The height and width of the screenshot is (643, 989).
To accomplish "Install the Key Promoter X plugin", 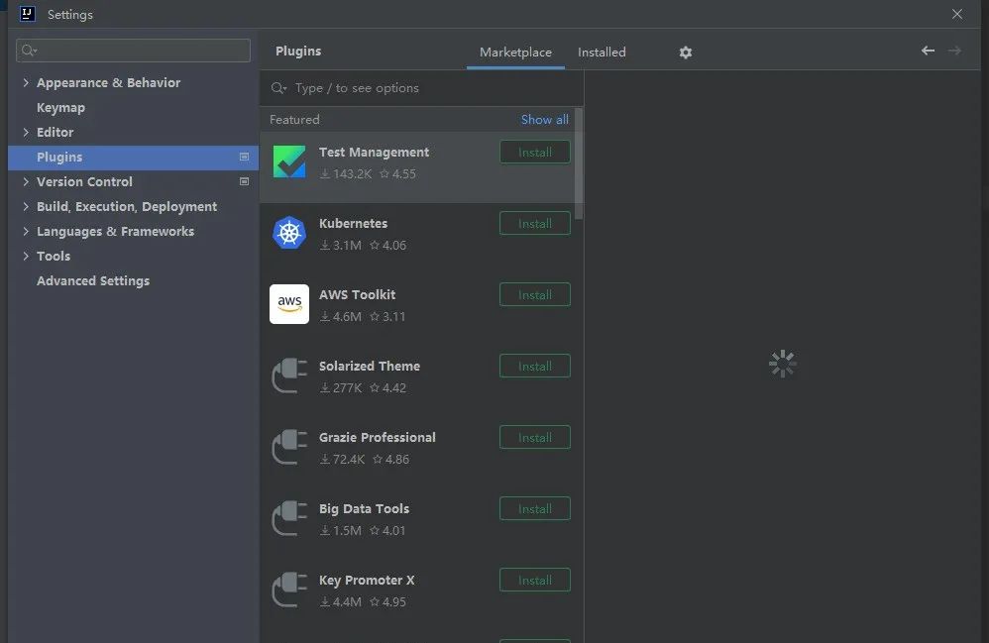I will point(535,580).
